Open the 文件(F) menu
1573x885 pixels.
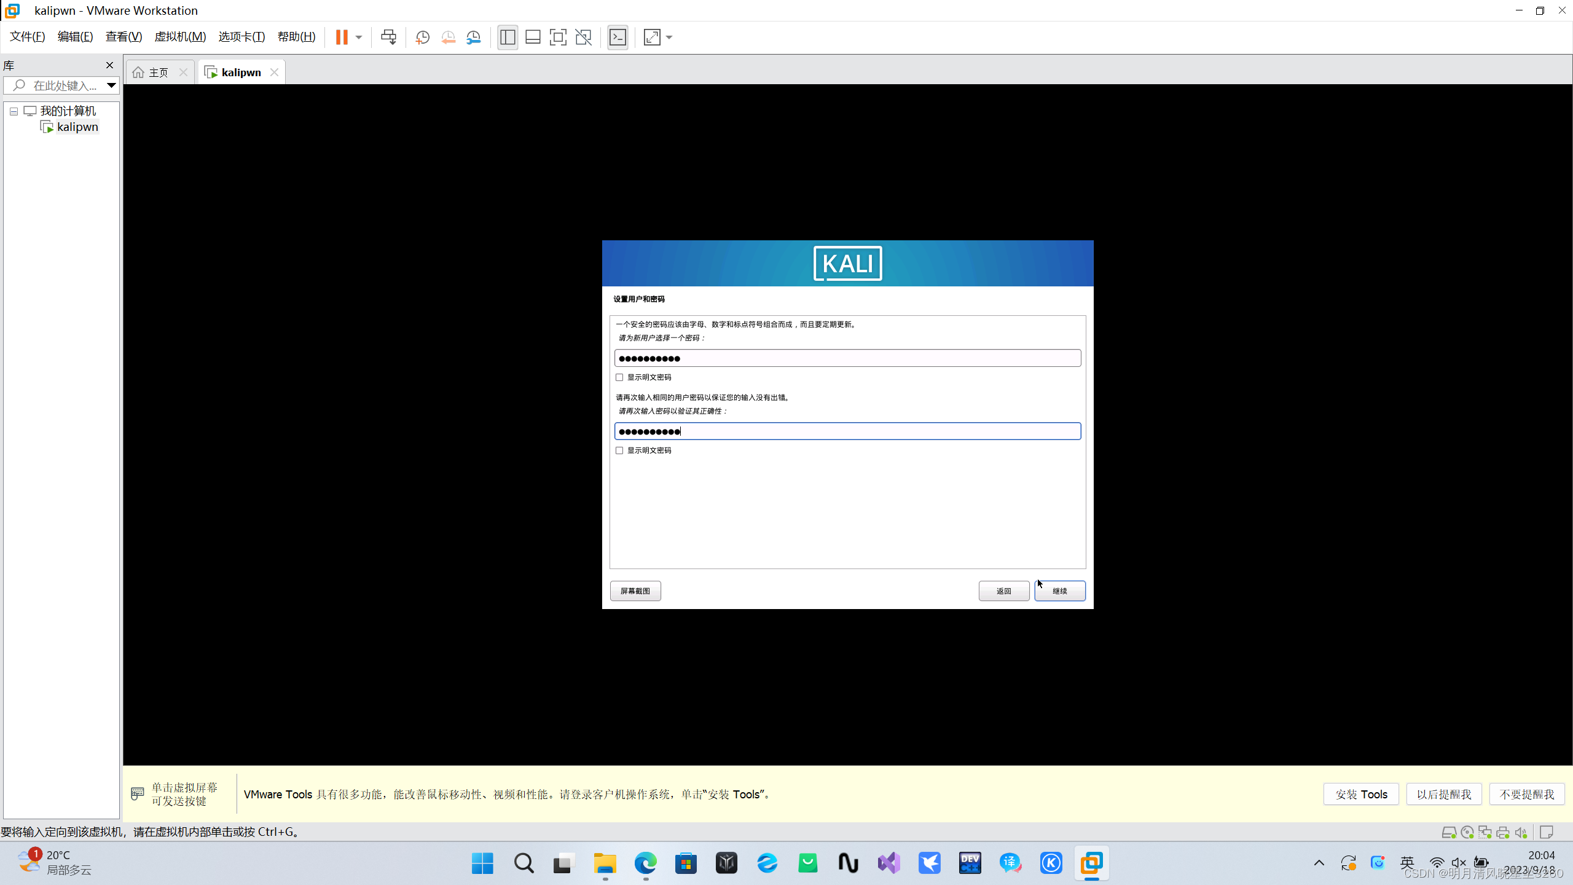pos(28,37)
